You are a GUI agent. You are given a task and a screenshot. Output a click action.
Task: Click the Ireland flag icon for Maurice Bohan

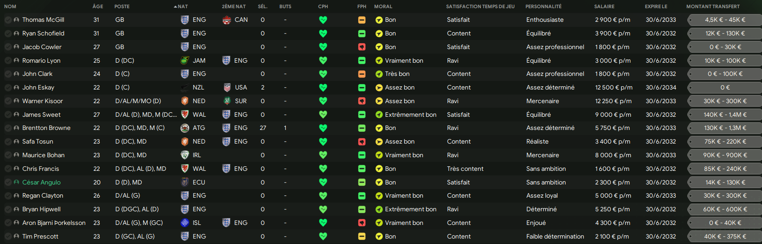(185, 155)
